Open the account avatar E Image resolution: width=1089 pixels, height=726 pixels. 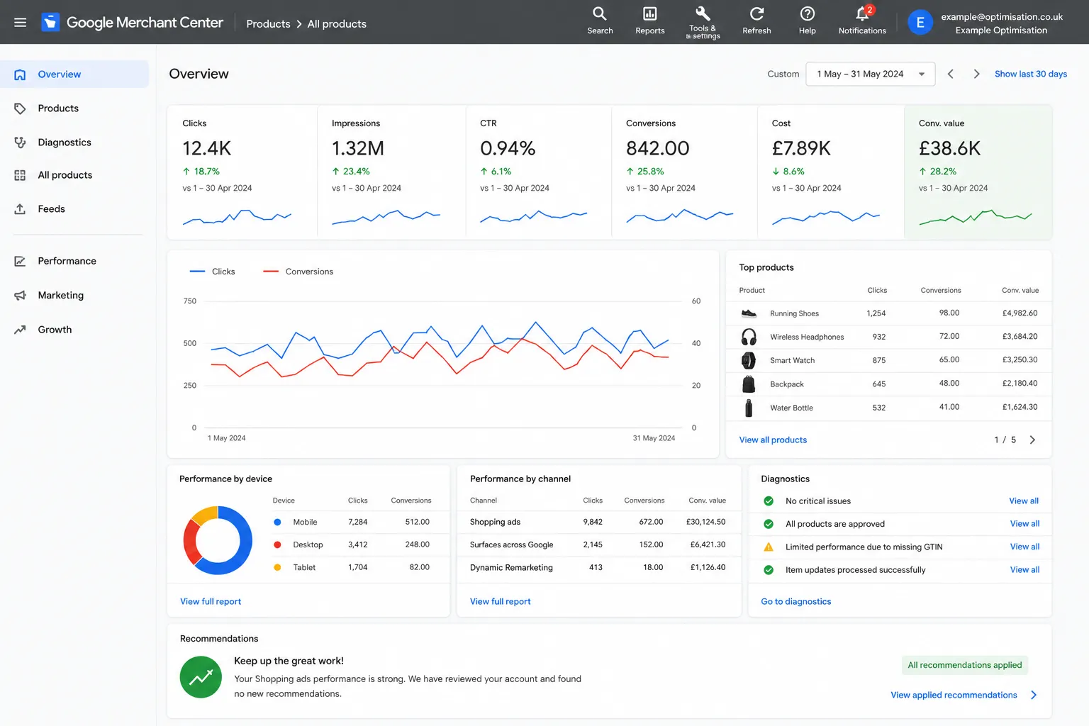point(920,23)
